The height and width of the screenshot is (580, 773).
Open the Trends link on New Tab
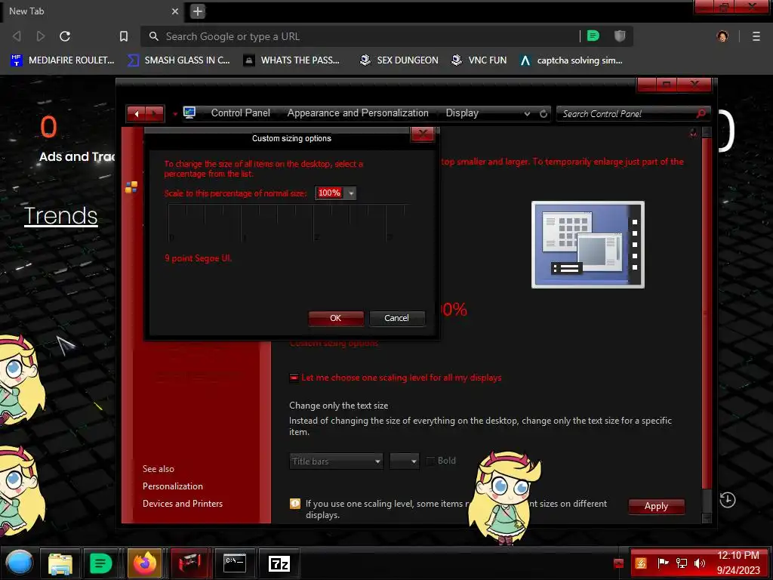coord(60,216)
